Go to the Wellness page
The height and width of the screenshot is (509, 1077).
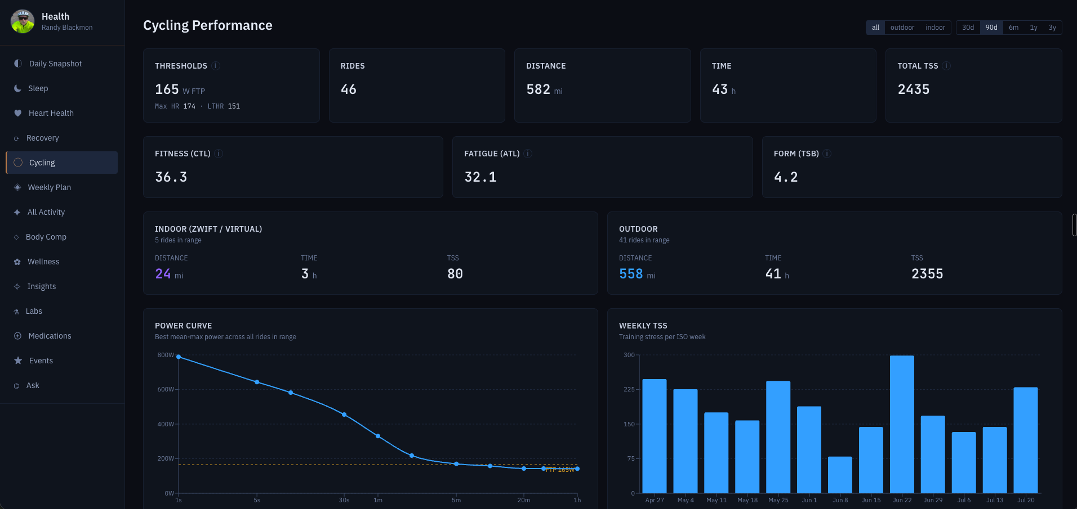[62, 262]
